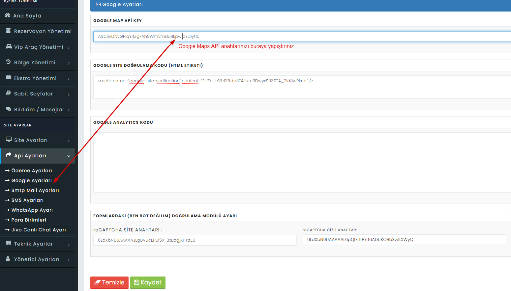Click the floppy disk icon on Kaydet
The image size is (511, 291).
coord(136,282)
